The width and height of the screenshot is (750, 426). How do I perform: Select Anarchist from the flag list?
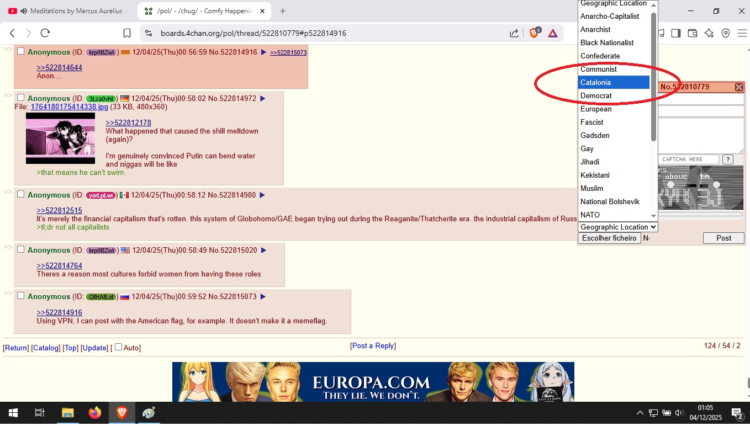[614, 29]
